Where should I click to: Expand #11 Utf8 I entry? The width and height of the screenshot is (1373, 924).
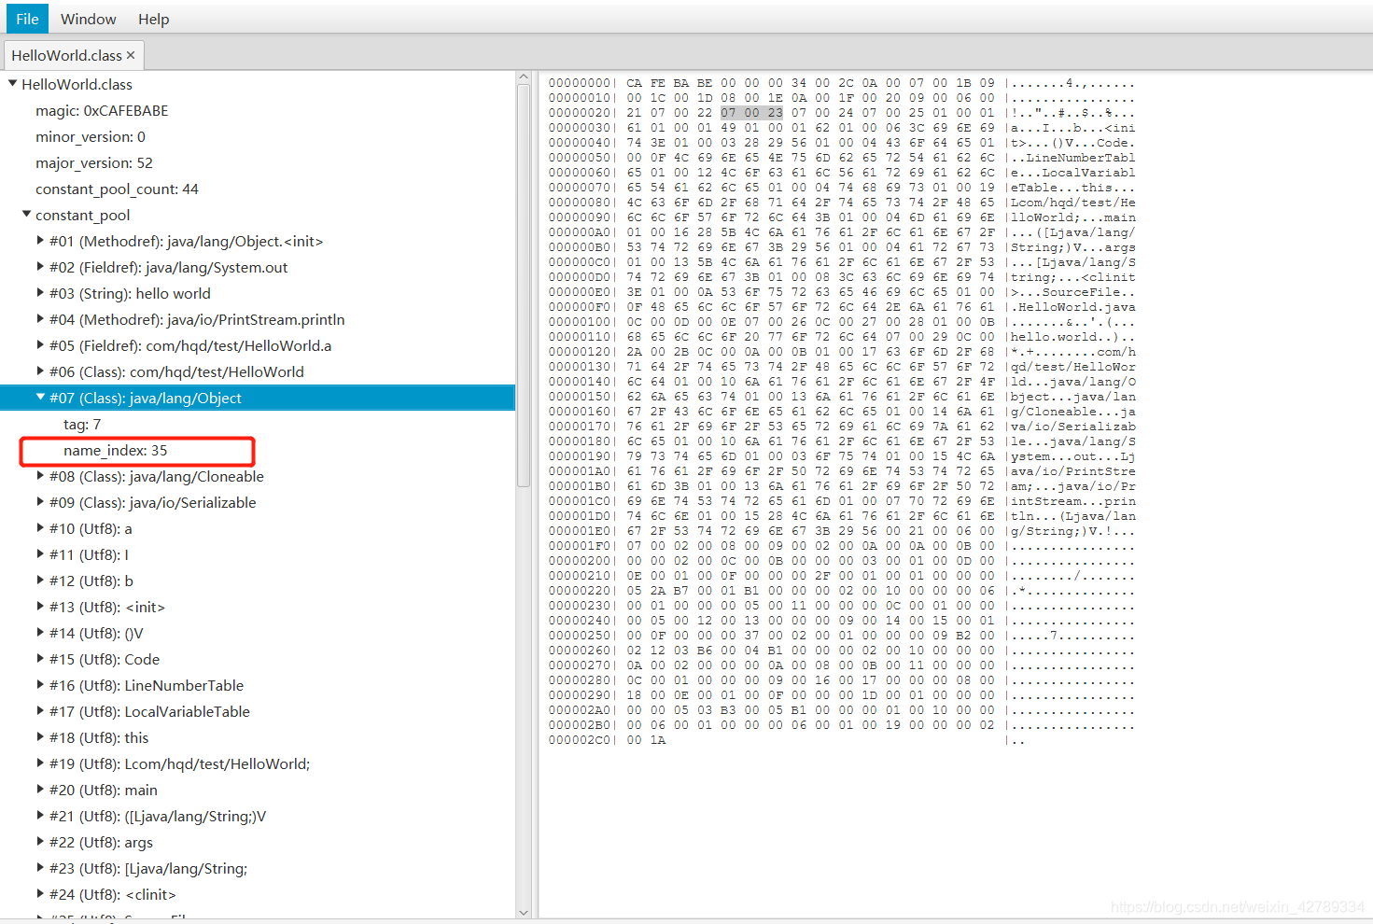click(x=41, y=553)
